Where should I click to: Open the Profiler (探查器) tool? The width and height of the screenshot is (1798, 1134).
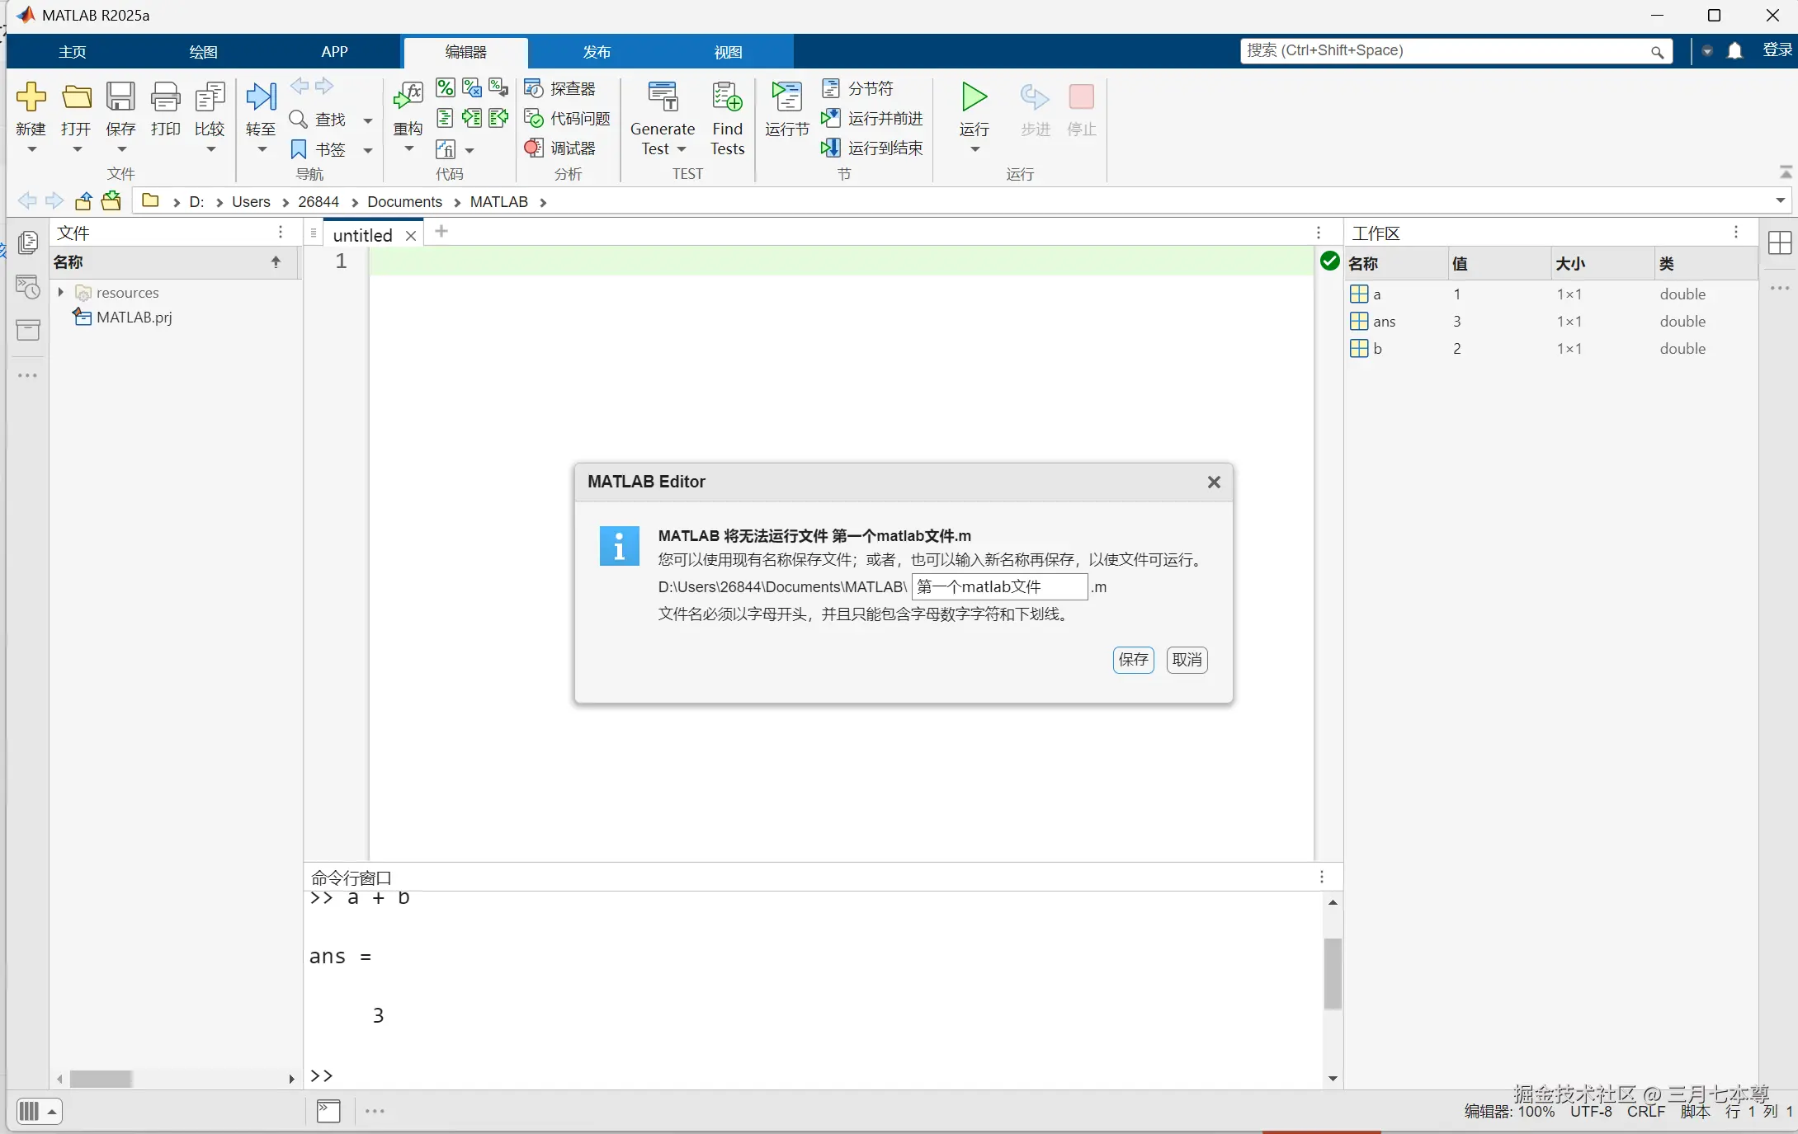561,88
